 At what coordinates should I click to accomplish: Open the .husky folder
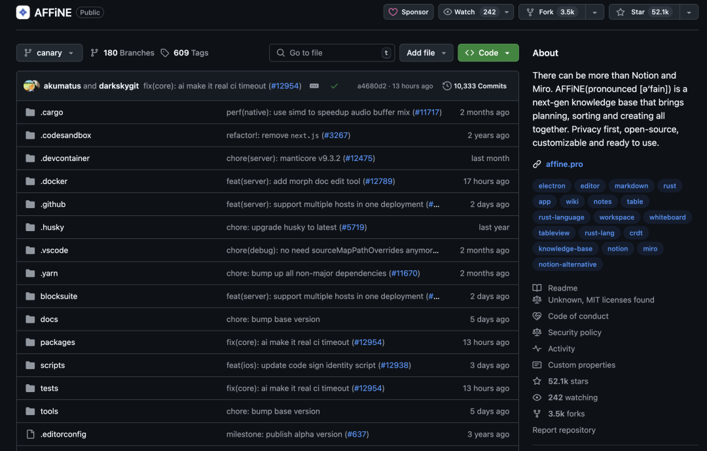click(x=52, y=227)
